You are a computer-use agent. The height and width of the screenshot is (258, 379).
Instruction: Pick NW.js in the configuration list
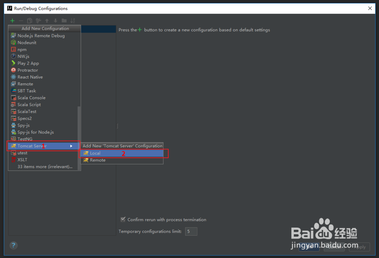pyautogui.click(x=44, y=56)
